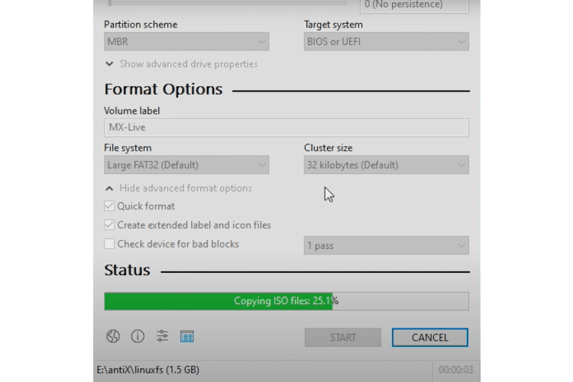Expand Show advanced drive properties
Screen dimensions: 573x382
click(x=181, y=64)
